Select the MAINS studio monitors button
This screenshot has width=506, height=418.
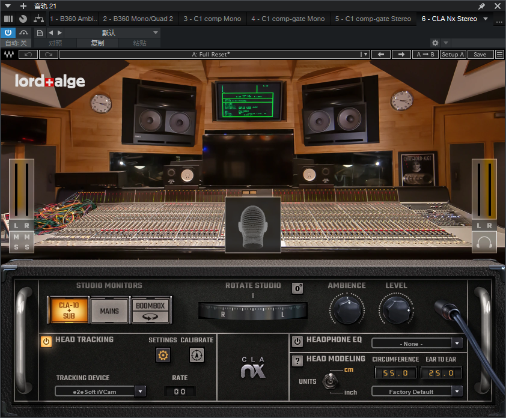pos(109,310)
